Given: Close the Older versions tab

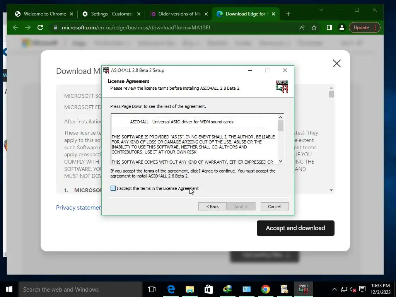Looking at the screenshot, I should click(206, 14).
